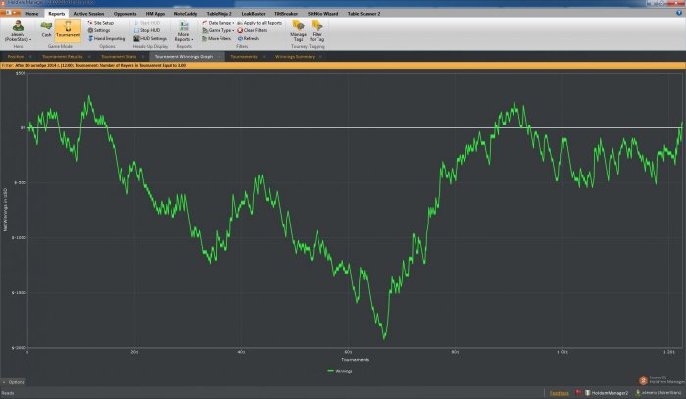
Task: Expand the Date Range filter
Action: (x=219, y=22)
